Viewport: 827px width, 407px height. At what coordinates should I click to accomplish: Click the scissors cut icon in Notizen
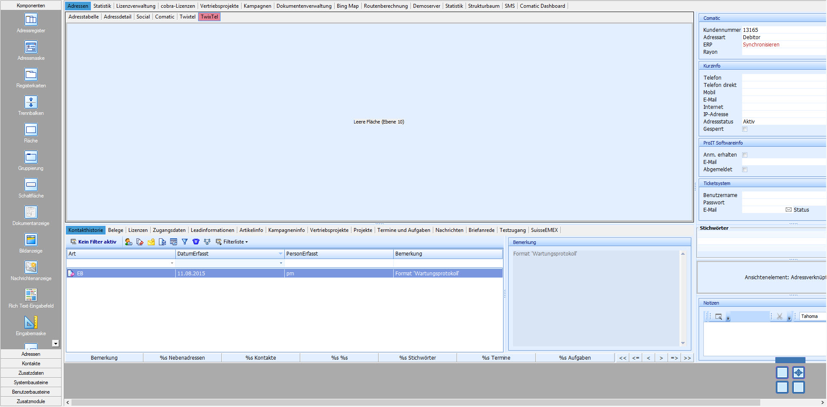point(780,316)
